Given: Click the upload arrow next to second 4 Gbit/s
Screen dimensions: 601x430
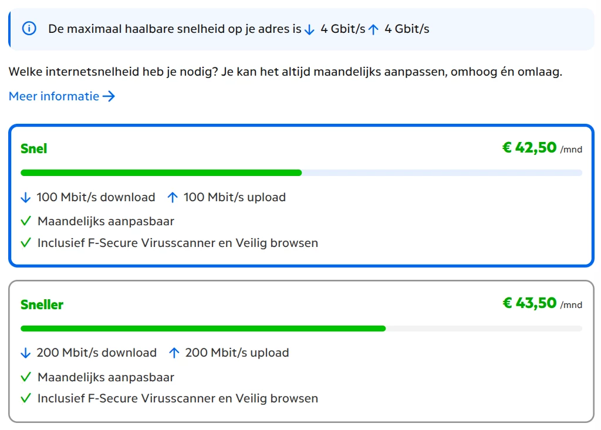Looking at the screenshot, I should coord(373,29).
